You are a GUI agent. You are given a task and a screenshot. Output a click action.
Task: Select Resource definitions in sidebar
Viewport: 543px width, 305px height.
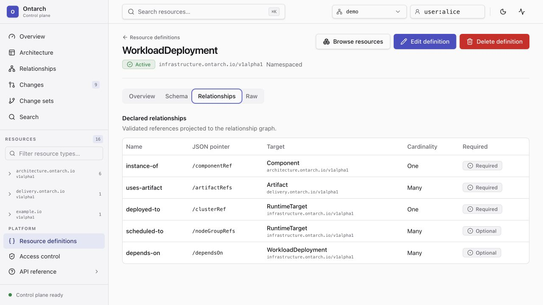point(54,241)
